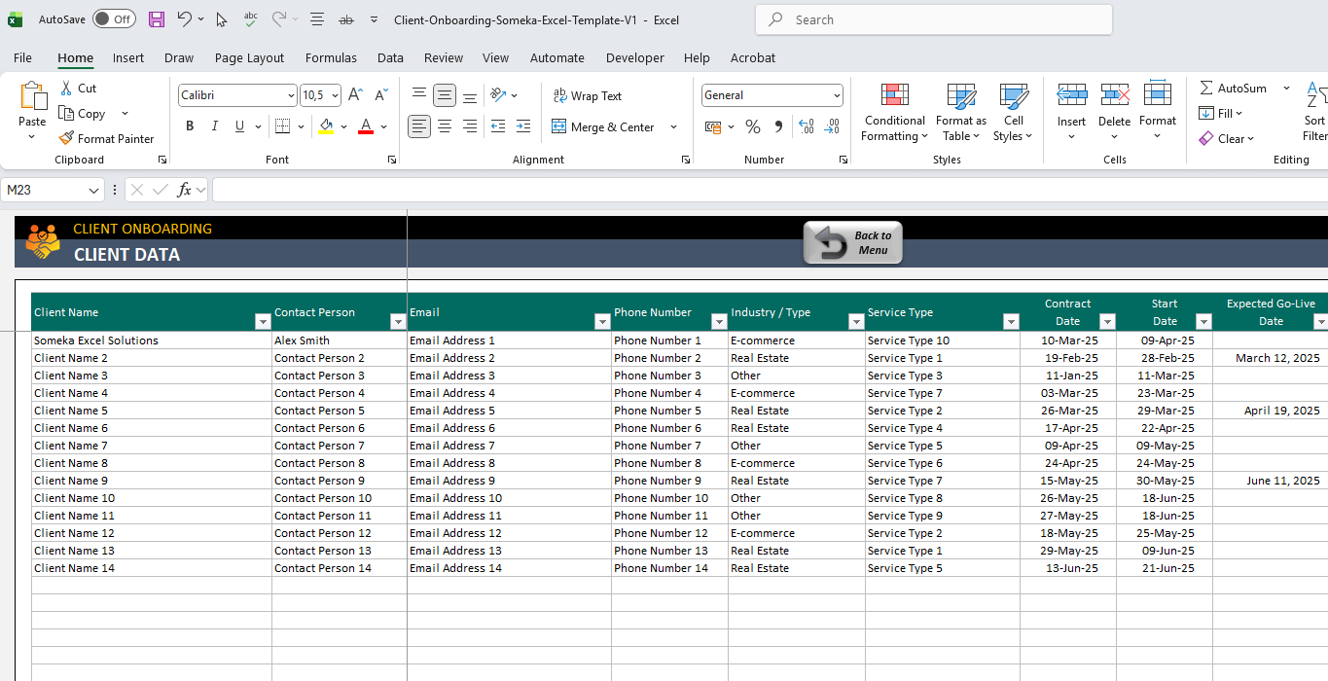Screen dimensions: 1328x681
Task: Click the Back to Menu button
Action: (852, 241)
